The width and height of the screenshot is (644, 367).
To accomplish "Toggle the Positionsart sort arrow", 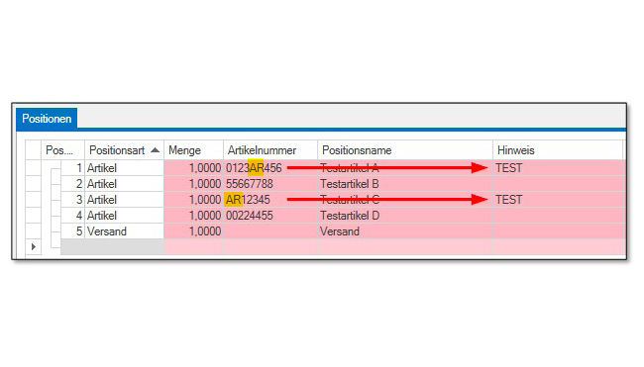I will (155, 150).
